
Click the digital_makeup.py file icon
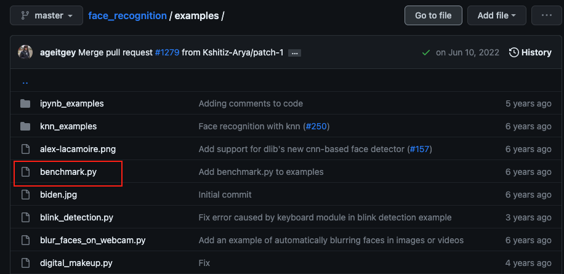tap(25, 263)
